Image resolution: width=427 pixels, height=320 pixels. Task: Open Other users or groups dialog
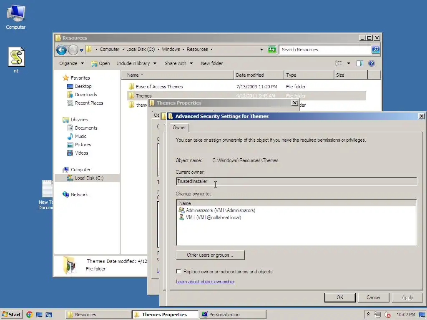click(x=210, y=255)
